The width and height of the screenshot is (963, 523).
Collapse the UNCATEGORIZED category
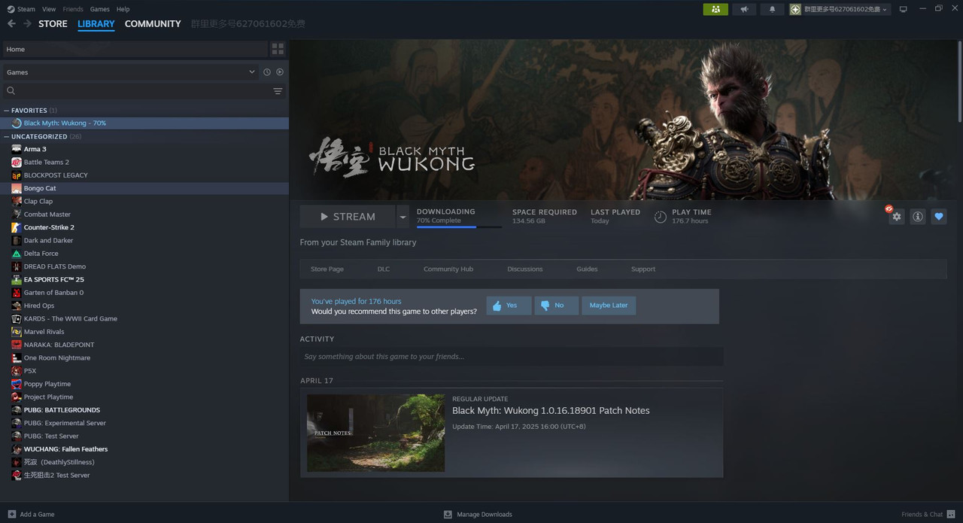7,137
